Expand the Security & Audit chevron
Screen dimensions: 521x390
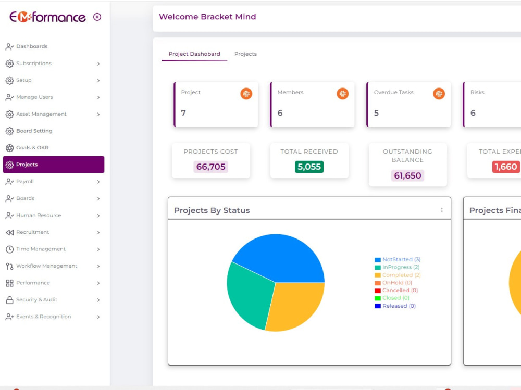click(x=98, y=300)
